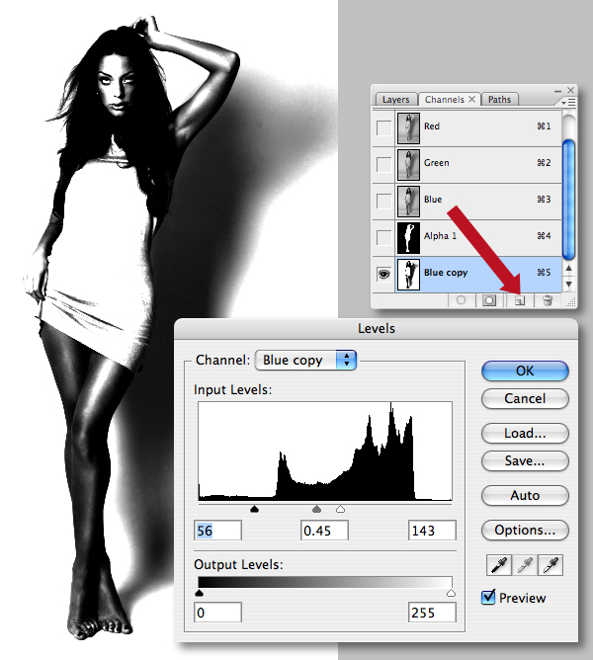Show the Alpha 1 channel
Screen dimensions: 593x660
point(383,237)
